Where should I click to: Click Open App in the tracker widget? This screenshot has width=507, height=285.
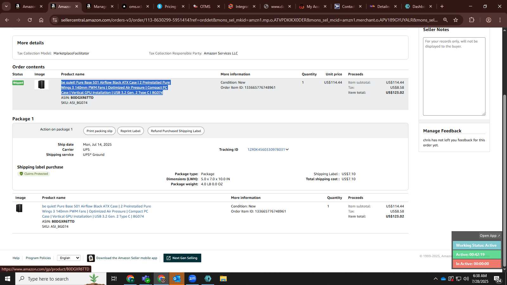coord(490,236)
